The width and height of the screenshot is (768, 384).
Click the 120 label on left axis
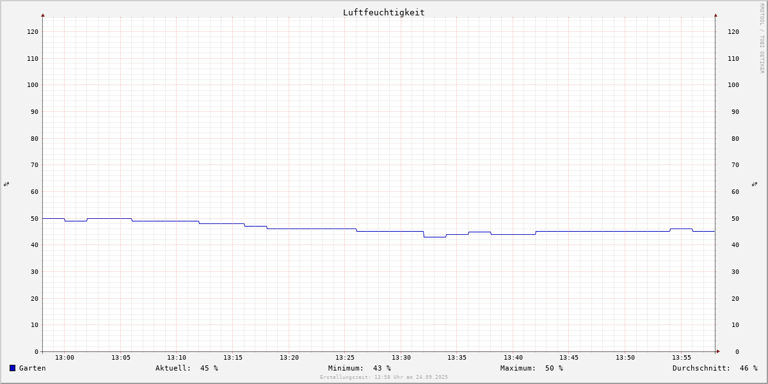coord(33,31)
